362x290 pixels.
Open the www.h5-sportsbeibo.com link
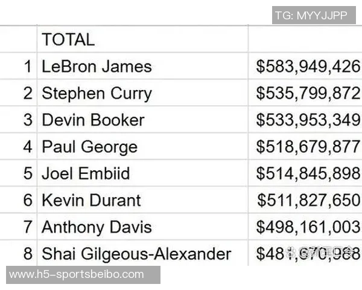pos(77,275)
